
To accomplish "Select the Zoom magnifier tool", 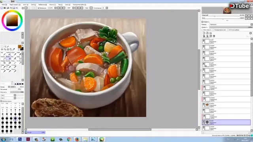I will (5, 49).
